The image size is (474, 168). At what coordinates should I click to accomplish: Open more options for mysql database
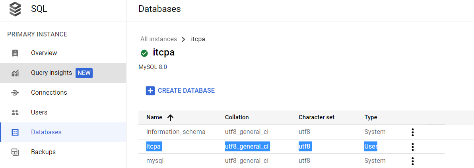(413, 161)
